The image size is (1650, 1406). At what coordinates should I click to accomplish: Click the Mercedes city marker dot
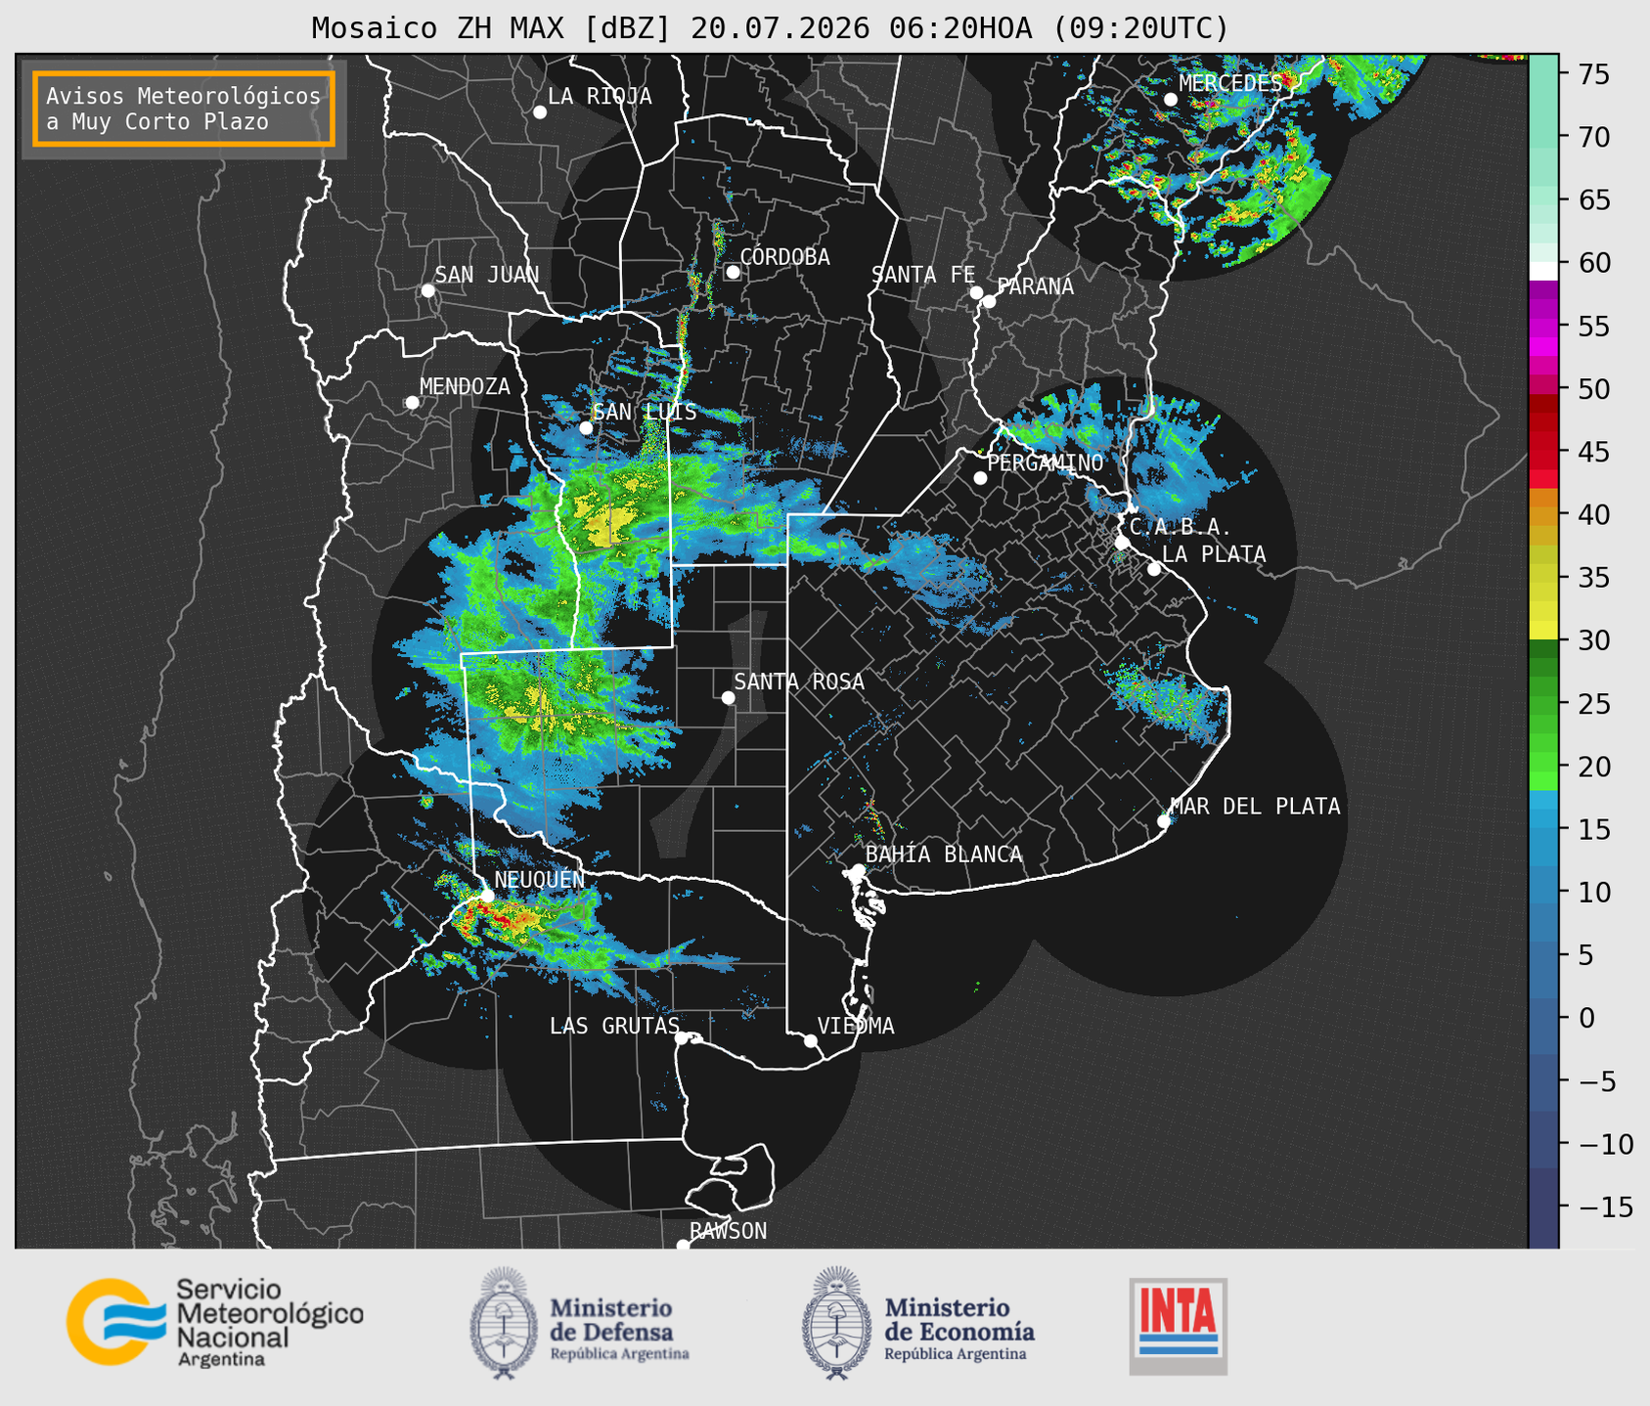(1170, 100)
